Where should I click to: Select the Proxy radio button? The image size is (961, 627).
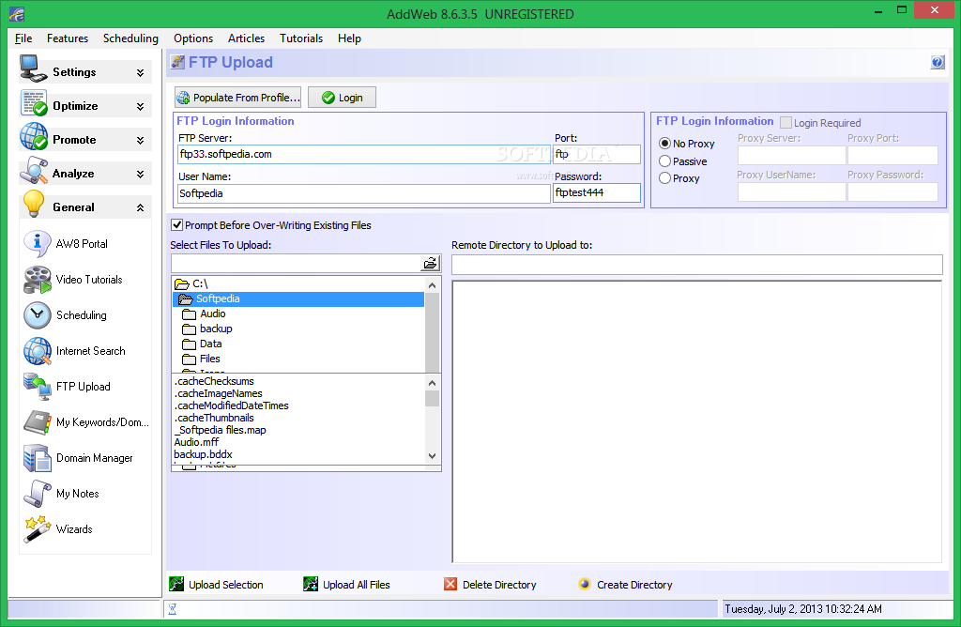(x=664, y=178)
